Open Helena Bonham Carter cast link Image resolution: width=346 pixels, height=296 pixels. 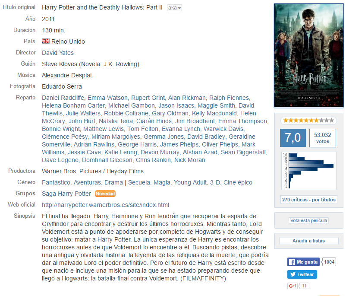point(73,105)
